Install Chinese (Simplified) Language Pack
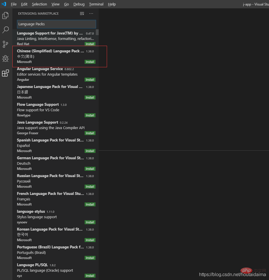 (x=90, y=62)
